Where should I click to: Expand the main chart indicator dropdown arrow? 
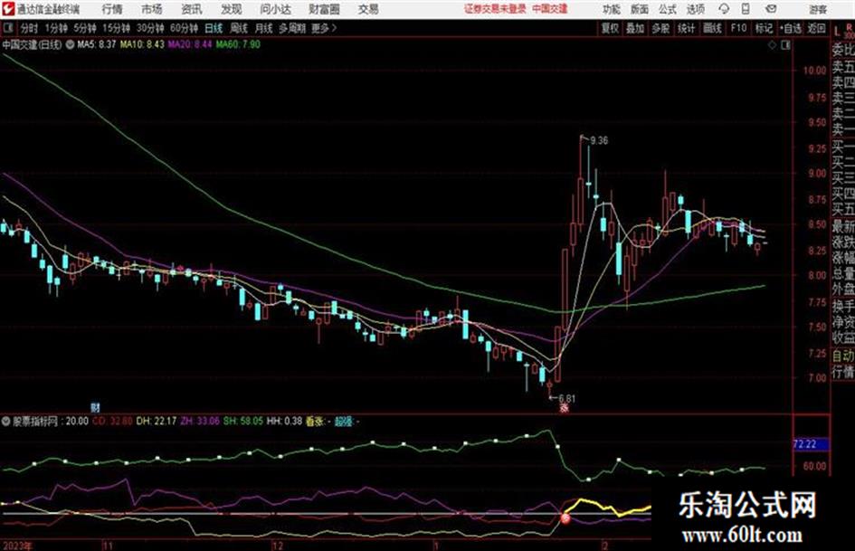pyautogui.click(x=70, y=44)
